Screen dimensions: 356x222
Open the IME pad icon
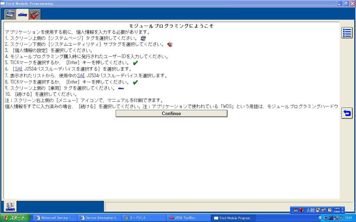pos(318,210)
